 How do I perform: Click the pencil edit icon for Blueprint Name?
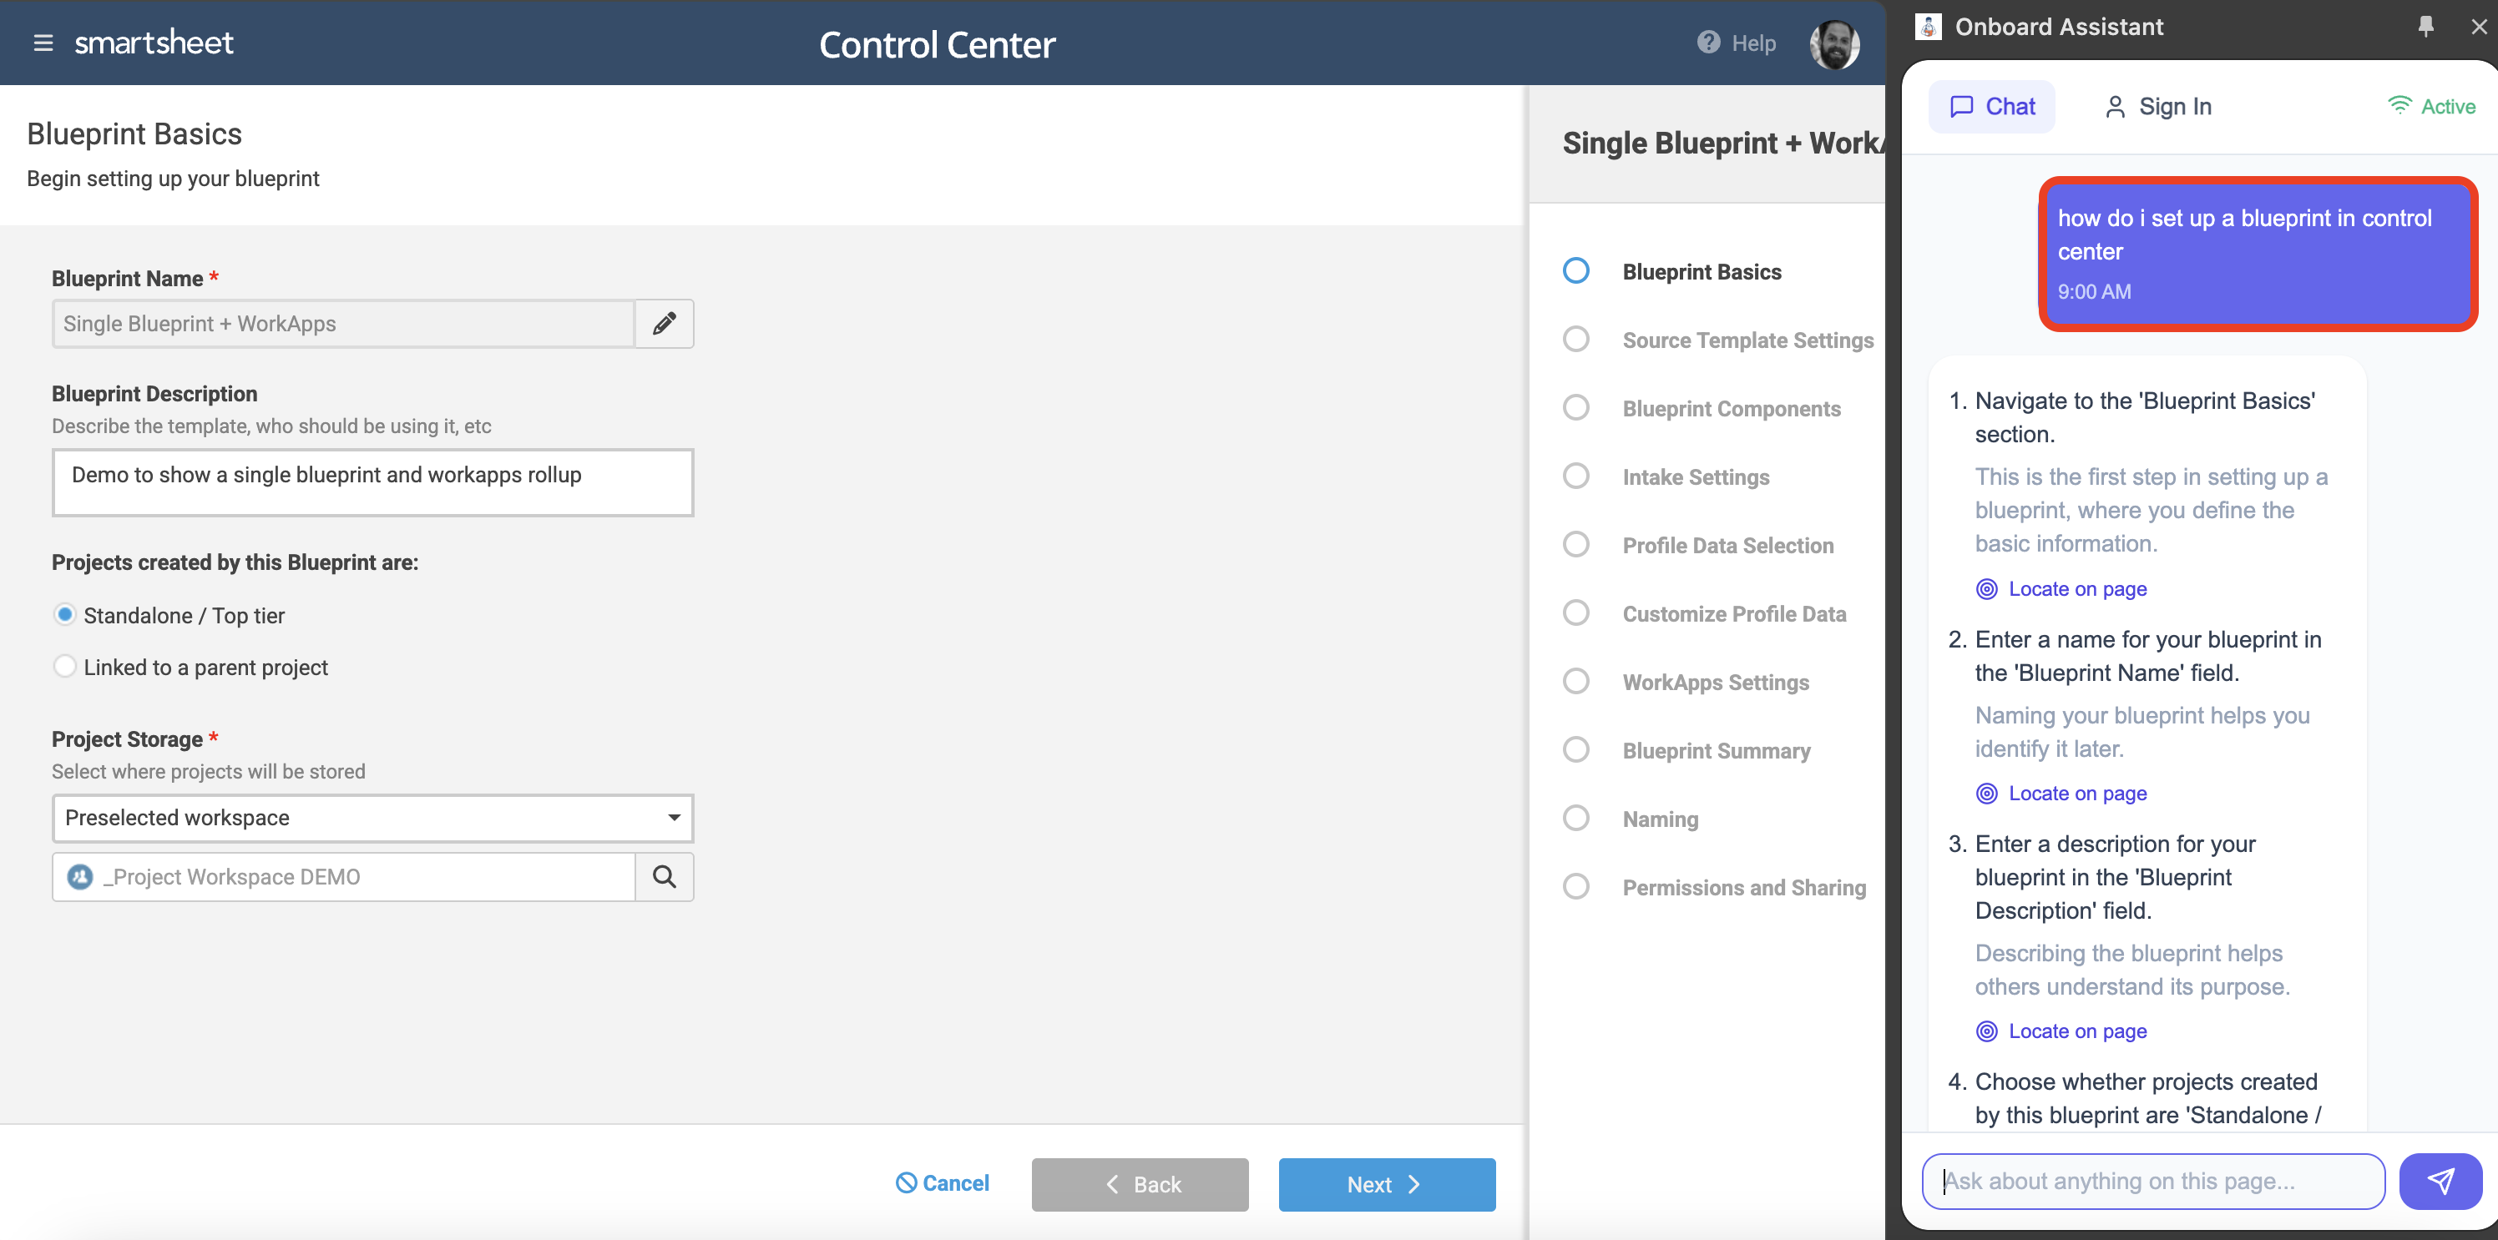click(665, 324)
